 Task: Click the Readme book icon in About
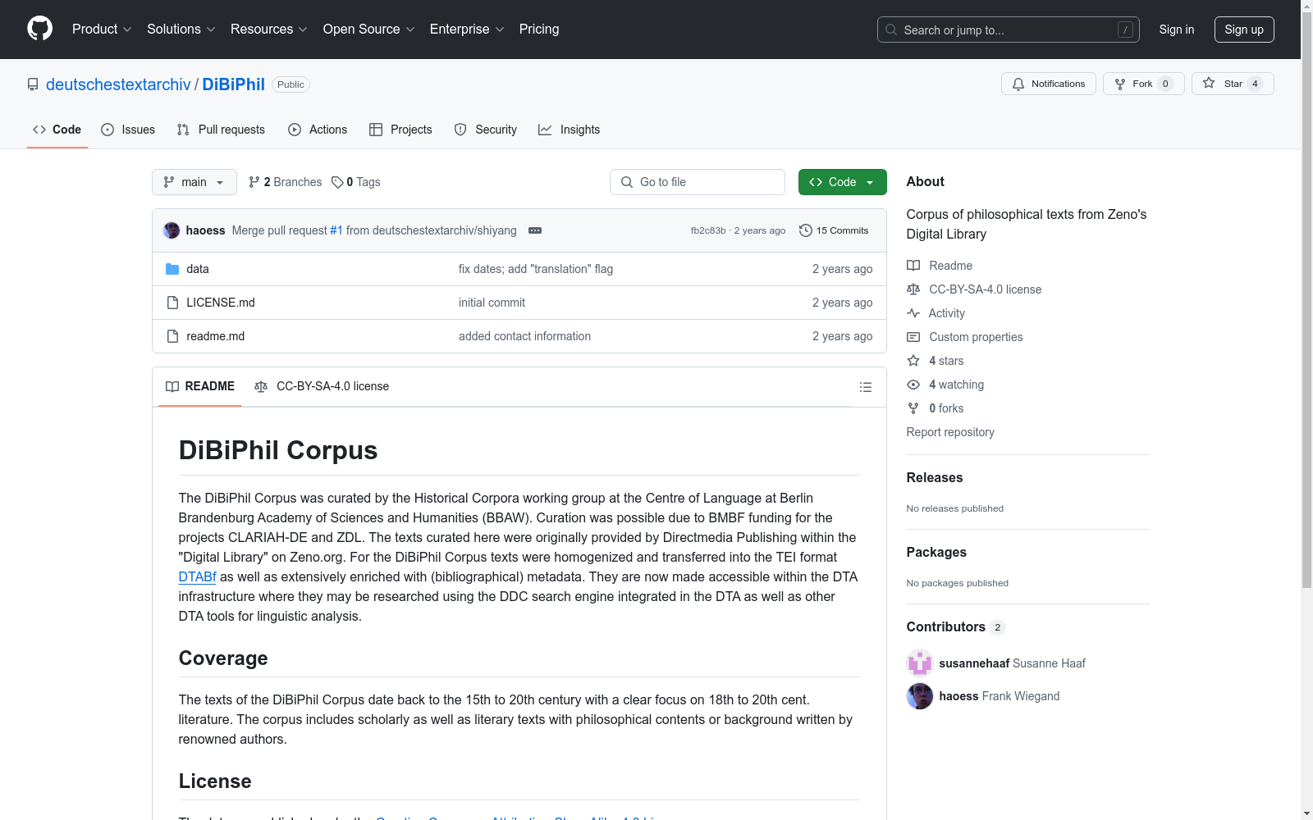tap(913, 266)
